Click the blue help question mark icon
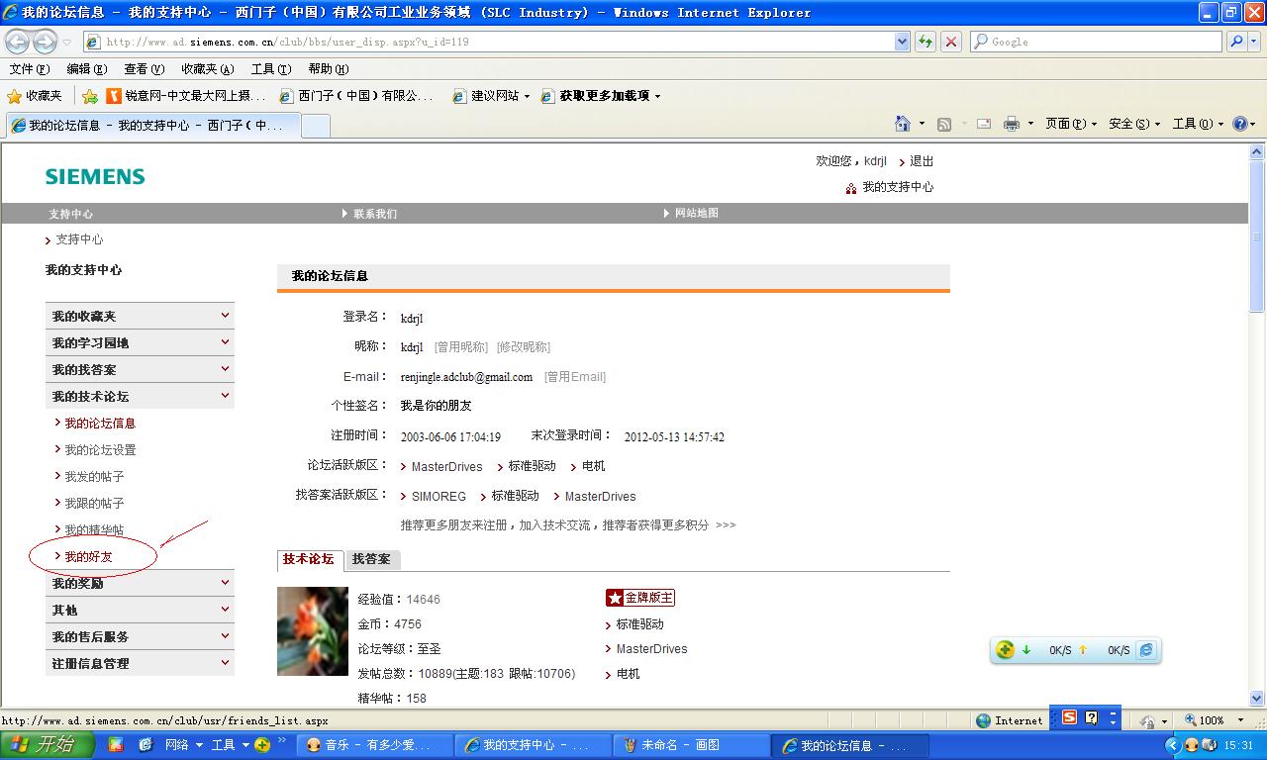The image size is (1267, 760). tap(1239, 124)
